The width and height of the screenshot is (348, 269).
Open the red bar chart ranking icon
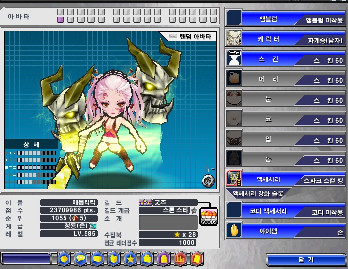coord(180,259)
